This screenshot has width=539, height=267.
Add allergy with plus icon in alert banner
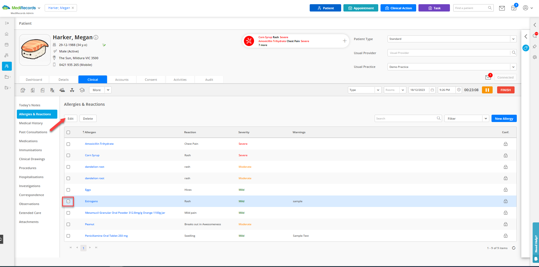click(x=345, y=41)
